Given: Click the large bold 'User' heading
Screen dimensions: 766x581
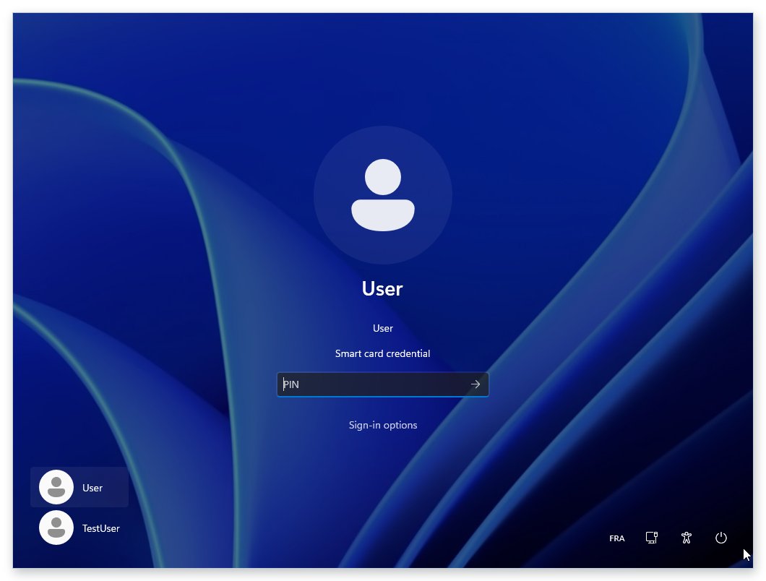Looking at the screenshot, I should point(382,289).
